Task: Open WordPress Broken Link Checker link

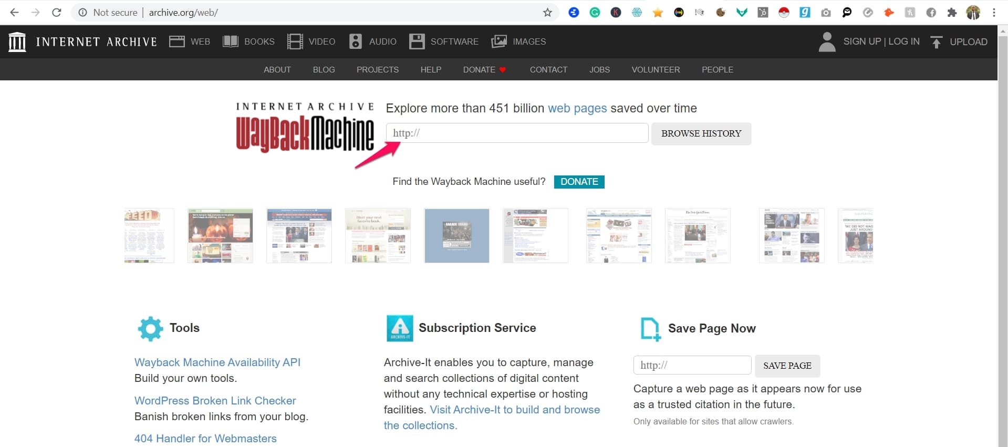Action: (215, 401)
